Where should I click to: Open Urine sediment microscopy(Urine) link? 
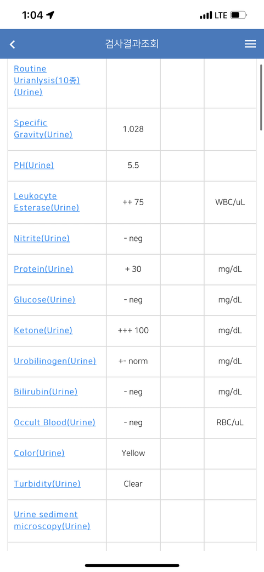(x=52, y=520)
